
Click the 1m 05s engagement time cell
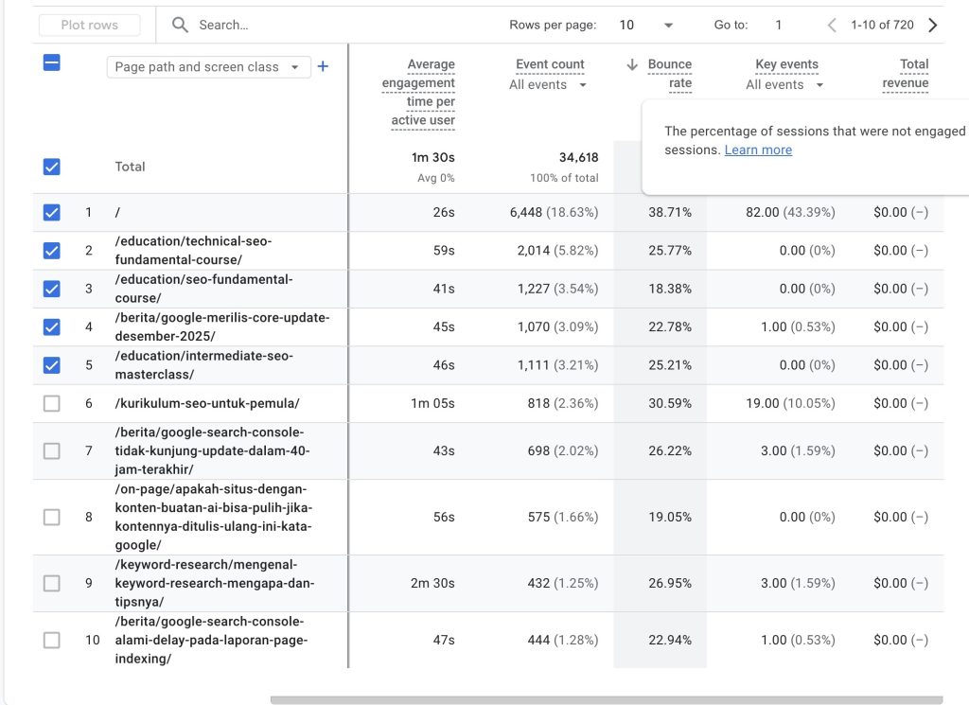(432, 403)
